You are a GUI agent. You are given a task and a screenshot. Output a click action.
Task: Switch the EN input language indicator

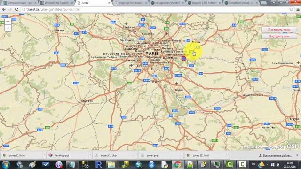pyautogui.click(x=253, y=164)
